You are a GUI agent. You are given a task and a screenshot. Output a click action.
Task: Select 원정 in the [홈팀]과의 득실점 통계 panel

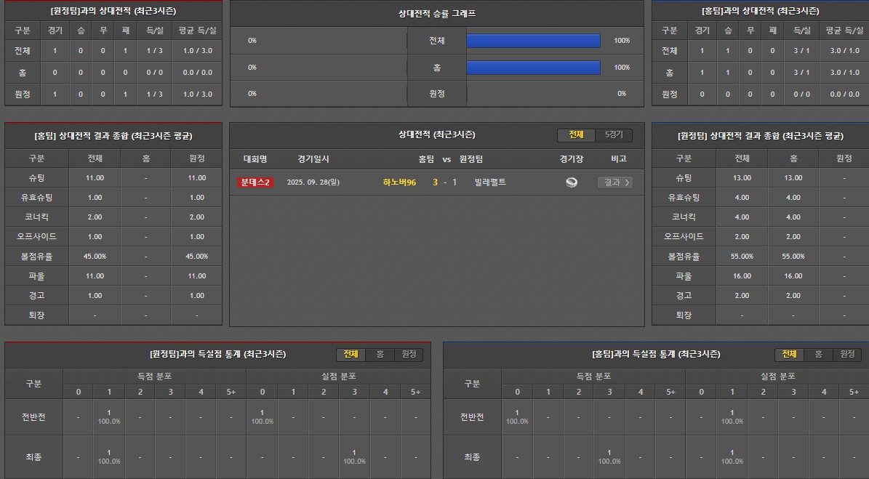[x=847, y=354]
